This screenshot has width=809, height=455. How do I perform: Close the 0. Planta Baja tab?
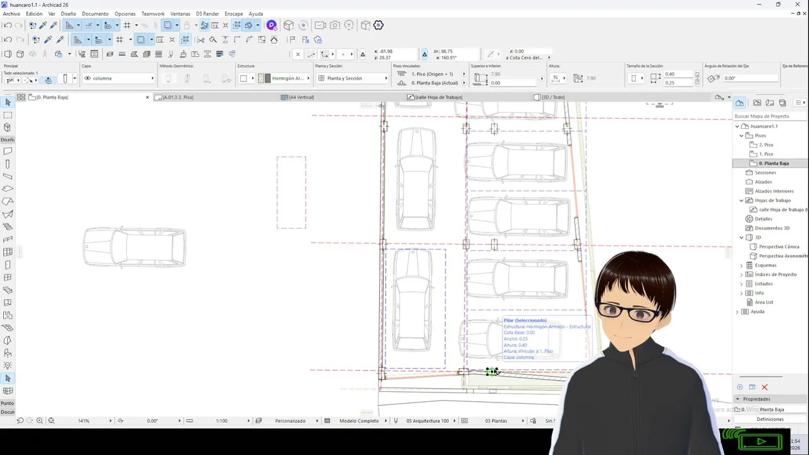pos(147,97)
